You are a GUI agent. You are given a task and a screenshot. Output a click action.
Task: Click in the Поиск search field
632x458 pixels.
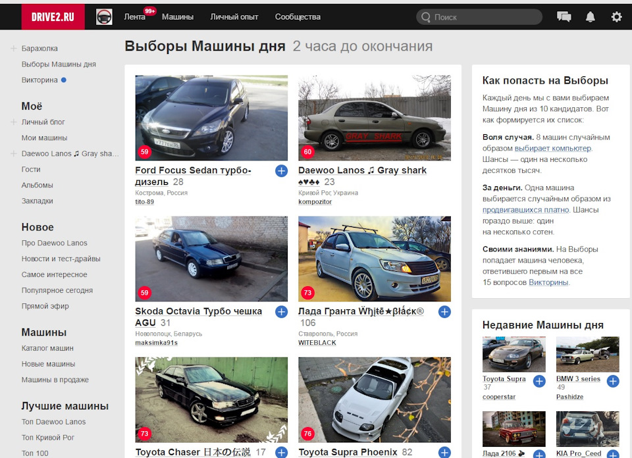479,17
